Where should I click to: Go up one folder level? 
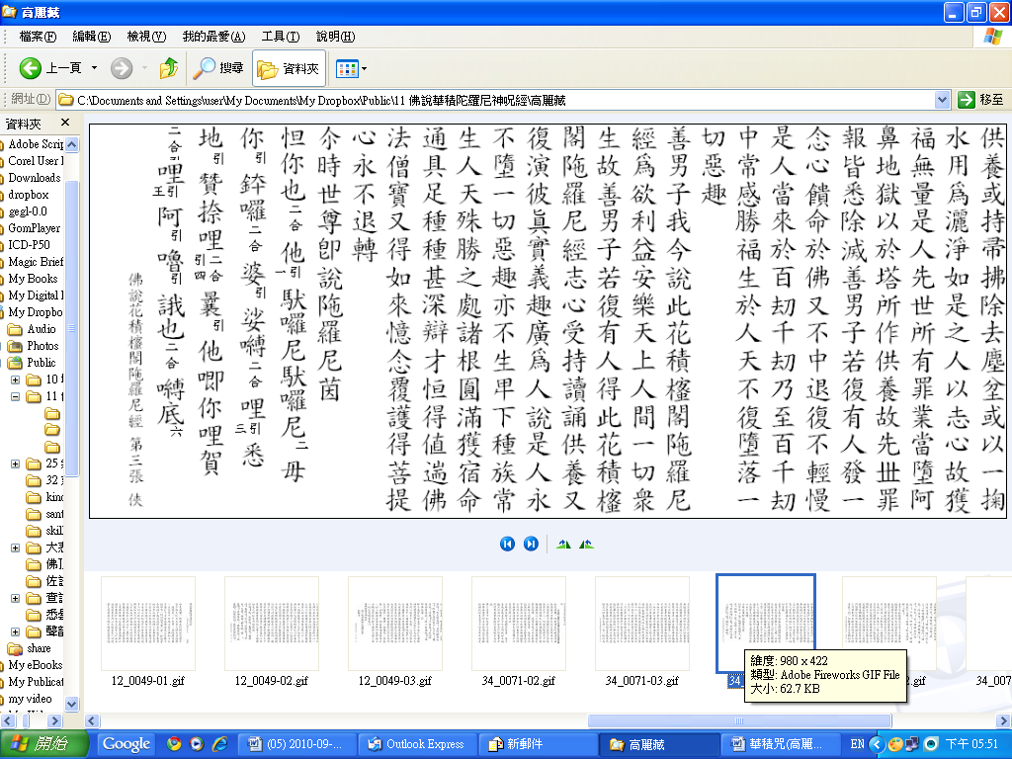coord(169,68)
